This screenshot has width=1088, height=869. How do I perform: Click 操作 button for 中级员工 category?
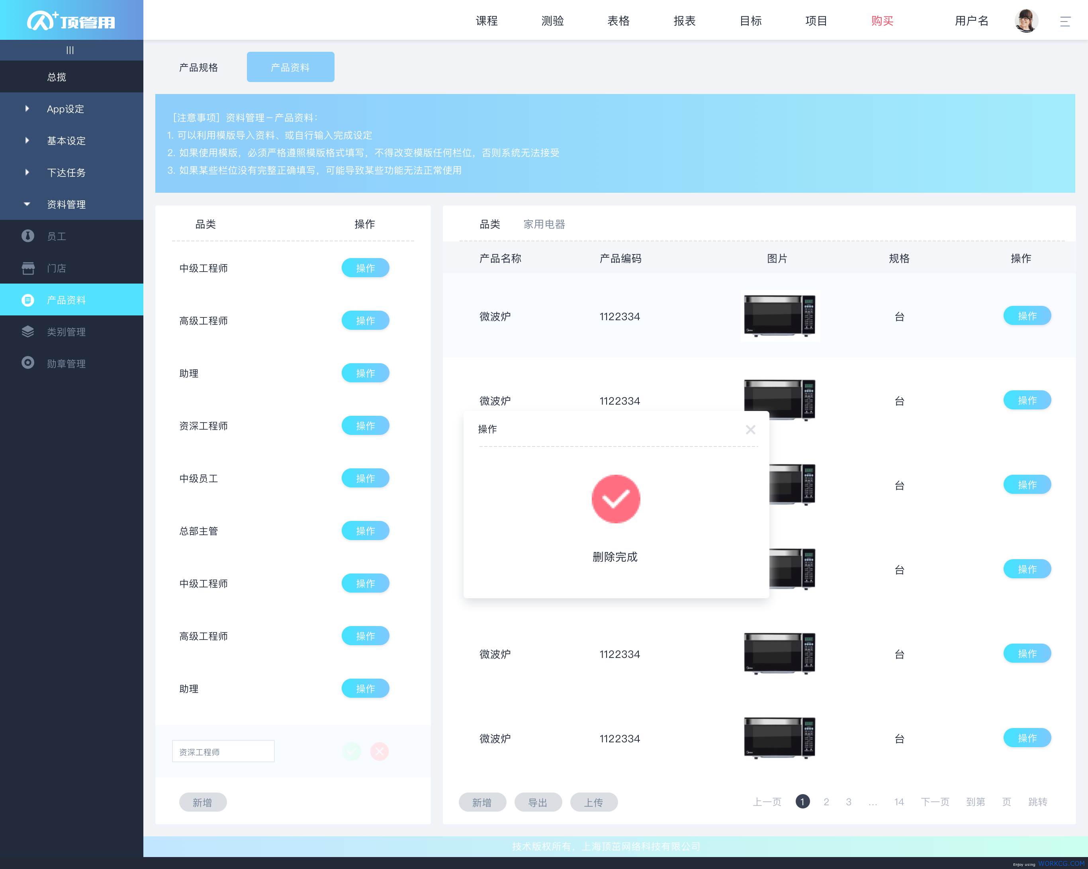tap(365, 478)
